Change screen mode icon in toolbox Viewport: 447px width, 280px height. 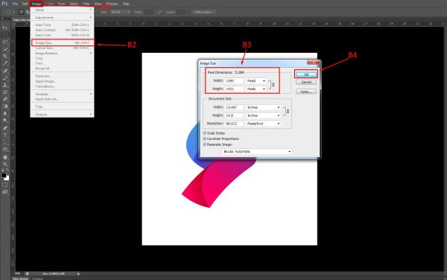[5, 192]
